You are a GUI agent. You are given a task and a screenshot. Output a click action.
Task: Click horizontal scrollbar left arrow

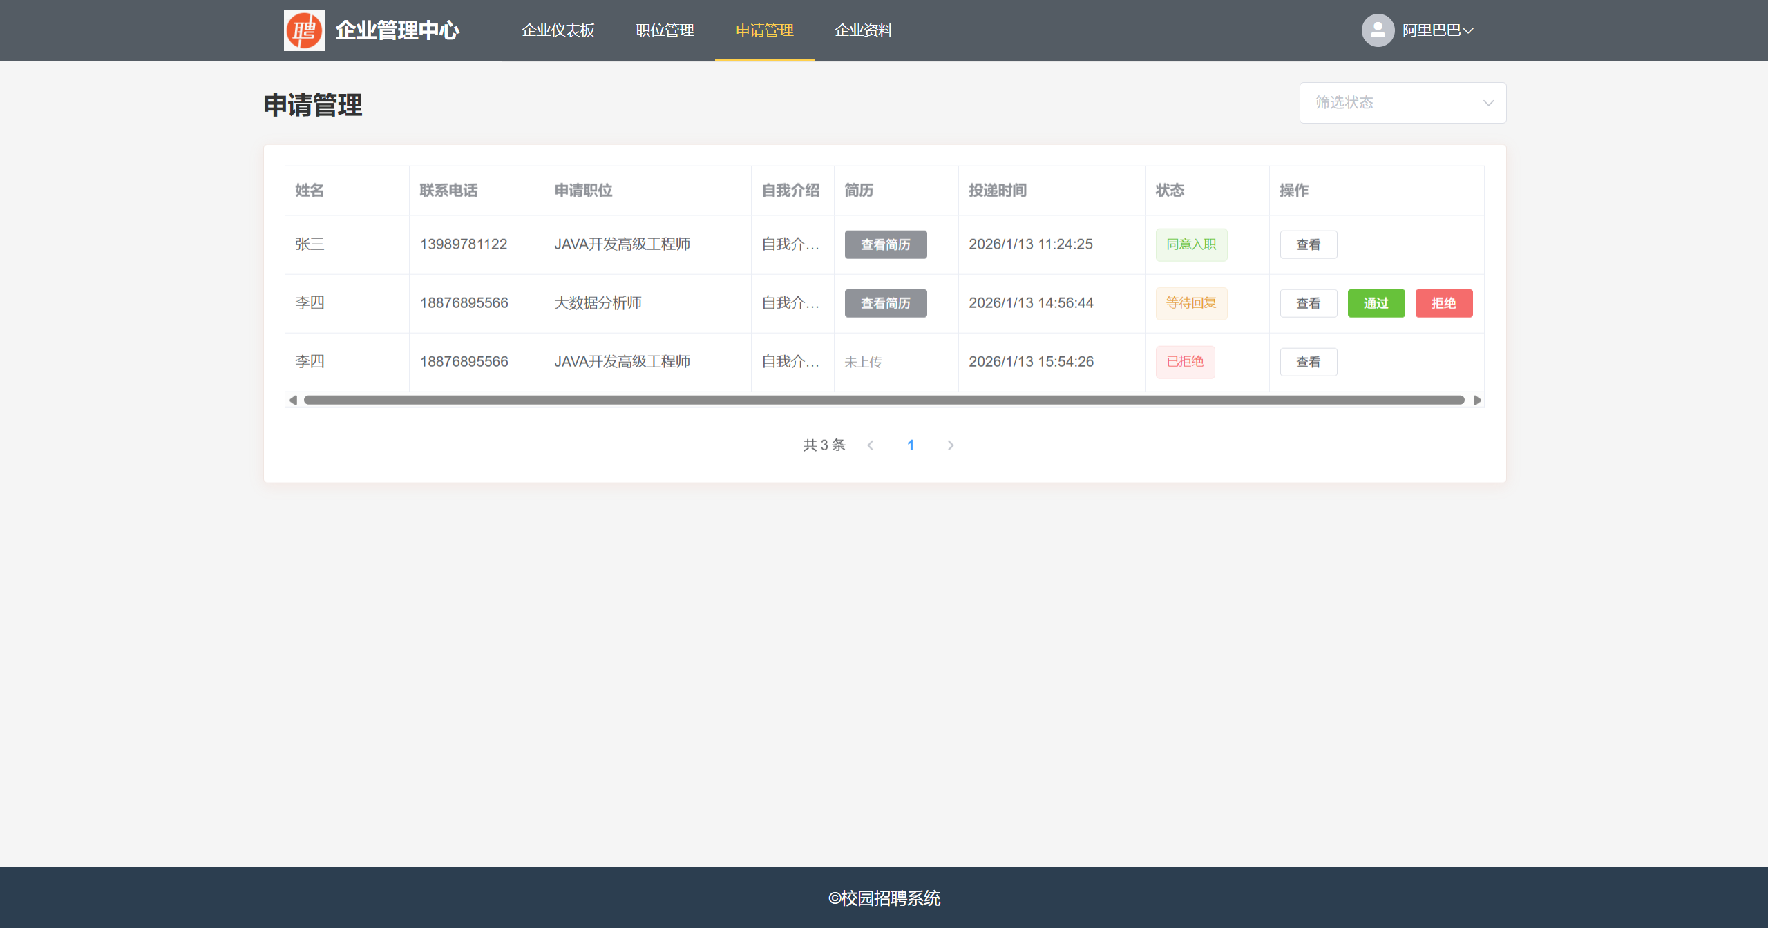click(293, 400)
